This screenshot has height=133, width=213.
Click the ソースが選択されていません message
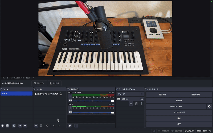[12, 83]
